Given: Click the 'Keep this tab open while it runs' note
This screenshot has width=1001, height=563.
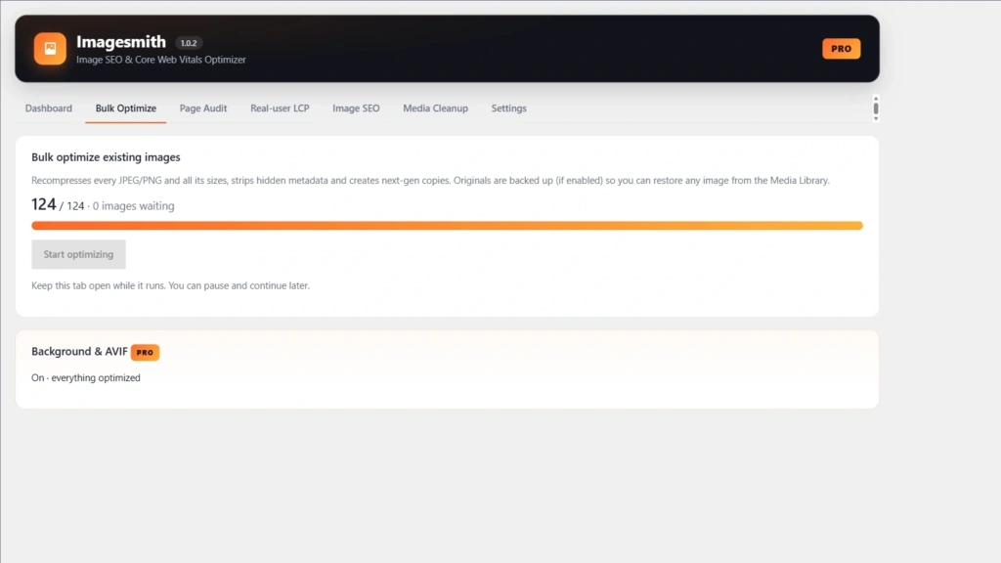Looking at the screenshot, I should 170,285.
